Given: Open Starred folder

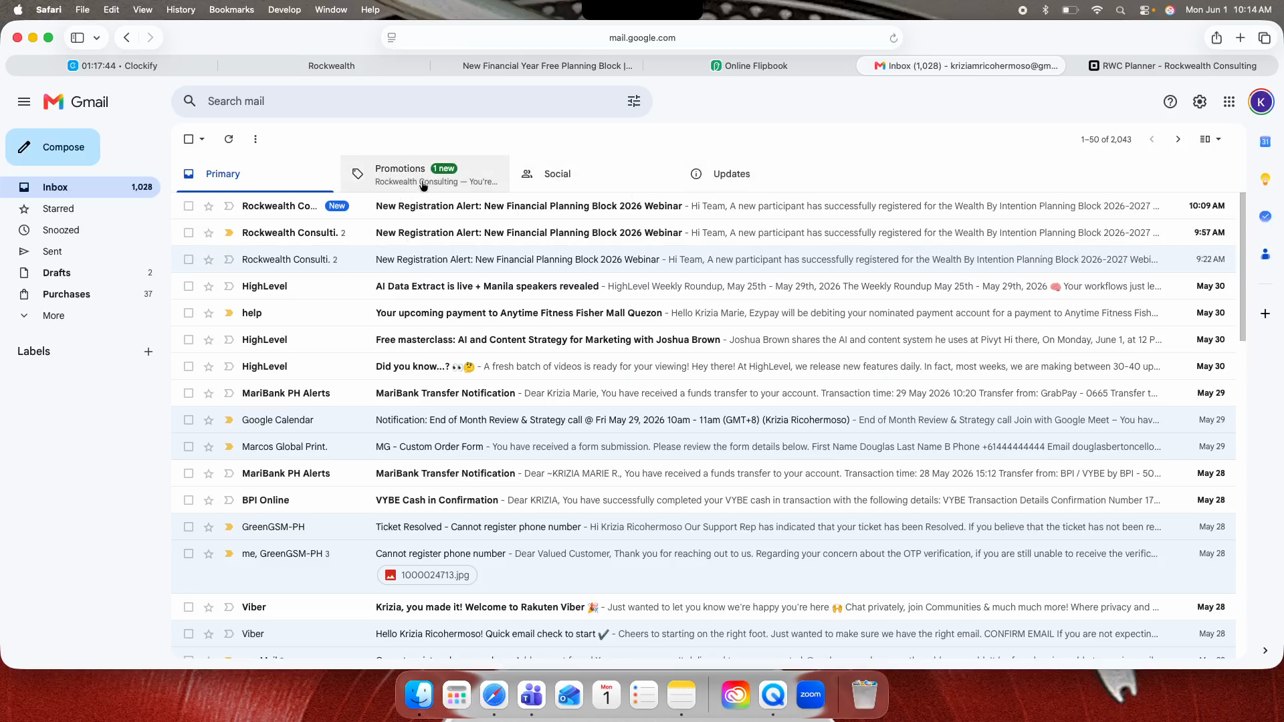Looking at the screenshot, I should coord(58,209).
